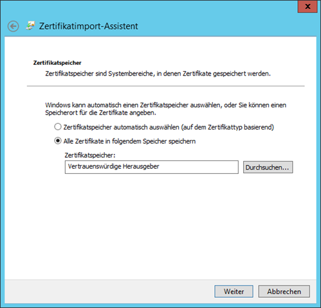Go back using the arrow icon
321x308 pixels.
tap(14, 26)
